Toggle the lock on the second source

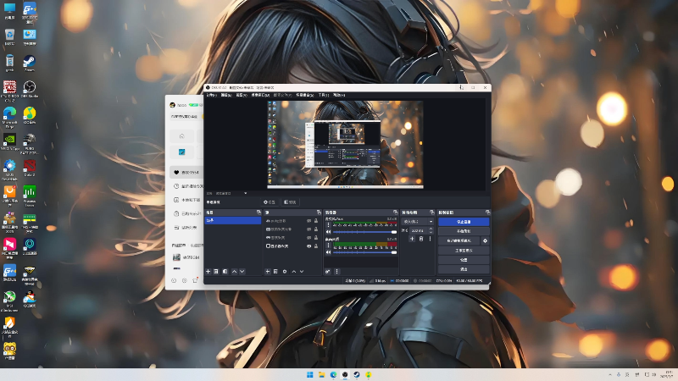tap(316, 229)
